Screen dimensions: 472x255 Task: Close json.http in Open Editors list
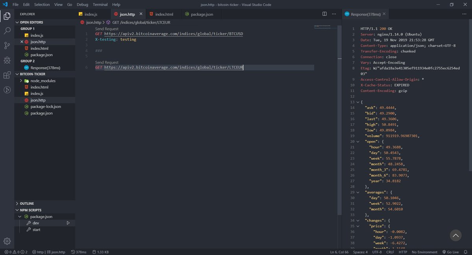(22, 42)
